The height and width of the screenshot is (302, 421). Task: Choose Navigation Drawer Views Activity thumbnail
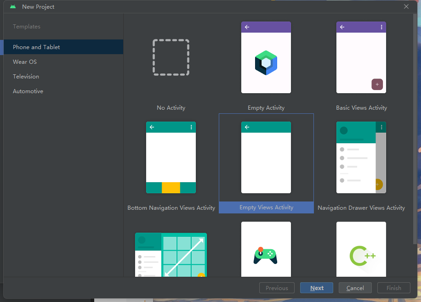tap(361, 157)
